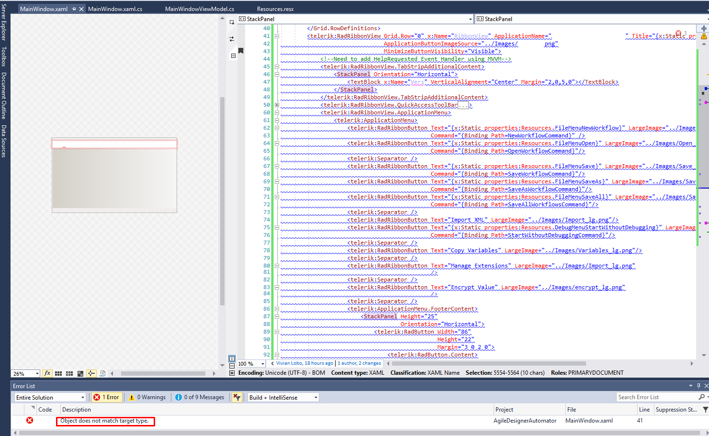Viewport: 709px width, 436px height.
Task: Sort by the File column header
Action: tap(601, 410)
